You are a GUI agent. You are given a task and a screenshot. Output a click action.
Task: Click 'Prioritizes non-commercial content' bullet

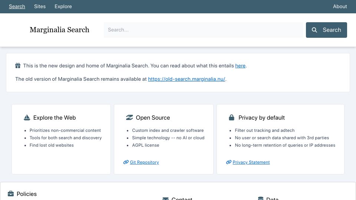click(x=65, y=130)
